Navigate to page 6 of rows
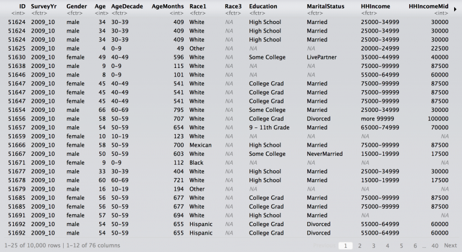Viewport: 462px width, 252px height. [415, 245]
